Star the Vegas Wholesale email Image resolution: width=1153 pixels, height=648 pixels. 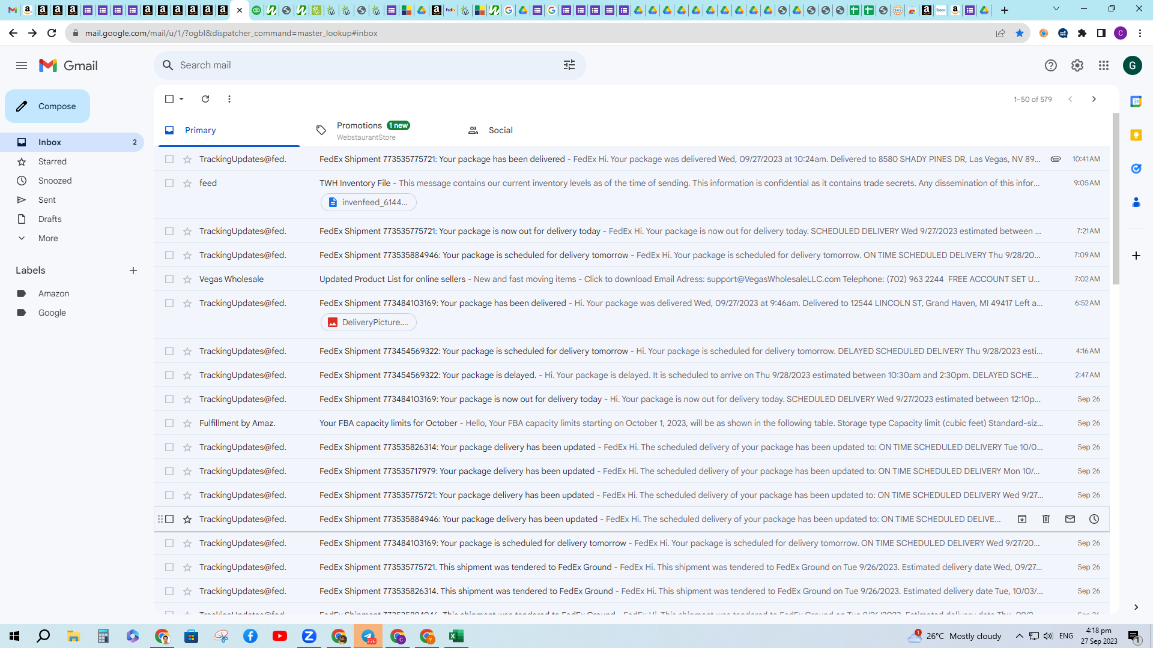(187, 279)
